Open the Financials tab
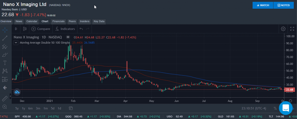 click(x=59, y=21)
